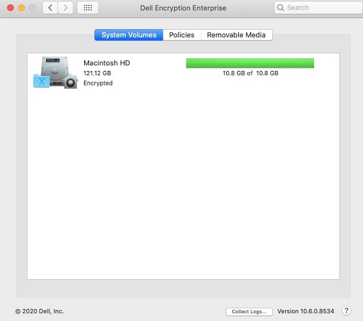Click the magnifying glass search icon
Image resolution: width=363 pixels, height=321 pixels.
(x=280, y=8)
